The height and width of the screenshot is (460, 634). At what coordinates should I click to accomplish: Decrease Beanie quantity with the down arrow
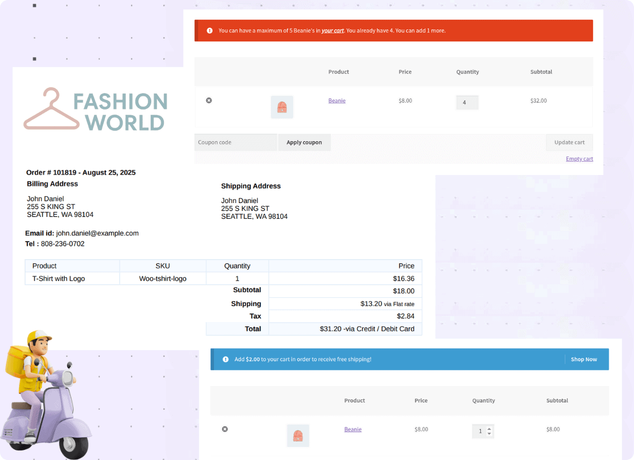click(x=489, y=434)
